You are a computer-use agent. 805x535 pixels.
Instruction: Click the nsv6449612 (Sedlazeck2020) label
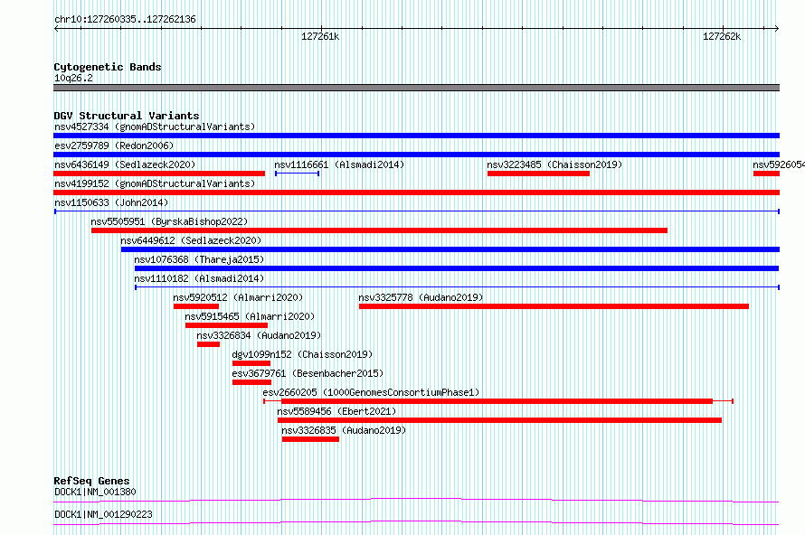191,240
